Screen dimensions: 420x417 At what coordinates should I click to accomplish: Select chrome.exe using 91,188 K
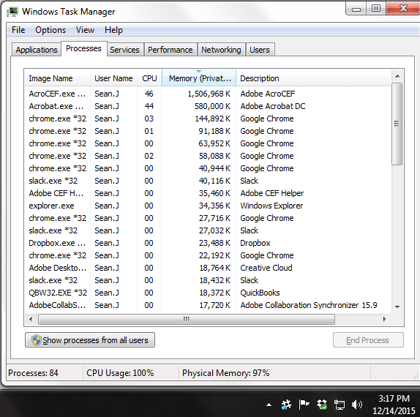pos(208,131)
